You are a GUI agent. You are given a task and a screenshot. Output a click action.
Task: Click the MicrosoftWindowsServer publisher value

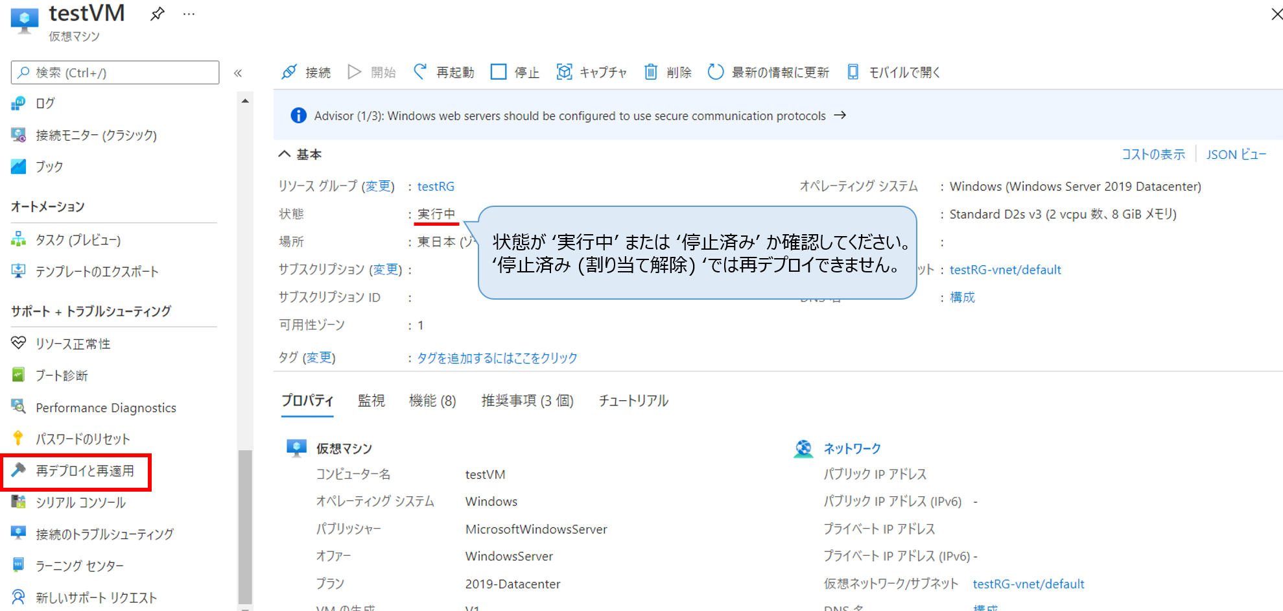[x=536, y=529]
